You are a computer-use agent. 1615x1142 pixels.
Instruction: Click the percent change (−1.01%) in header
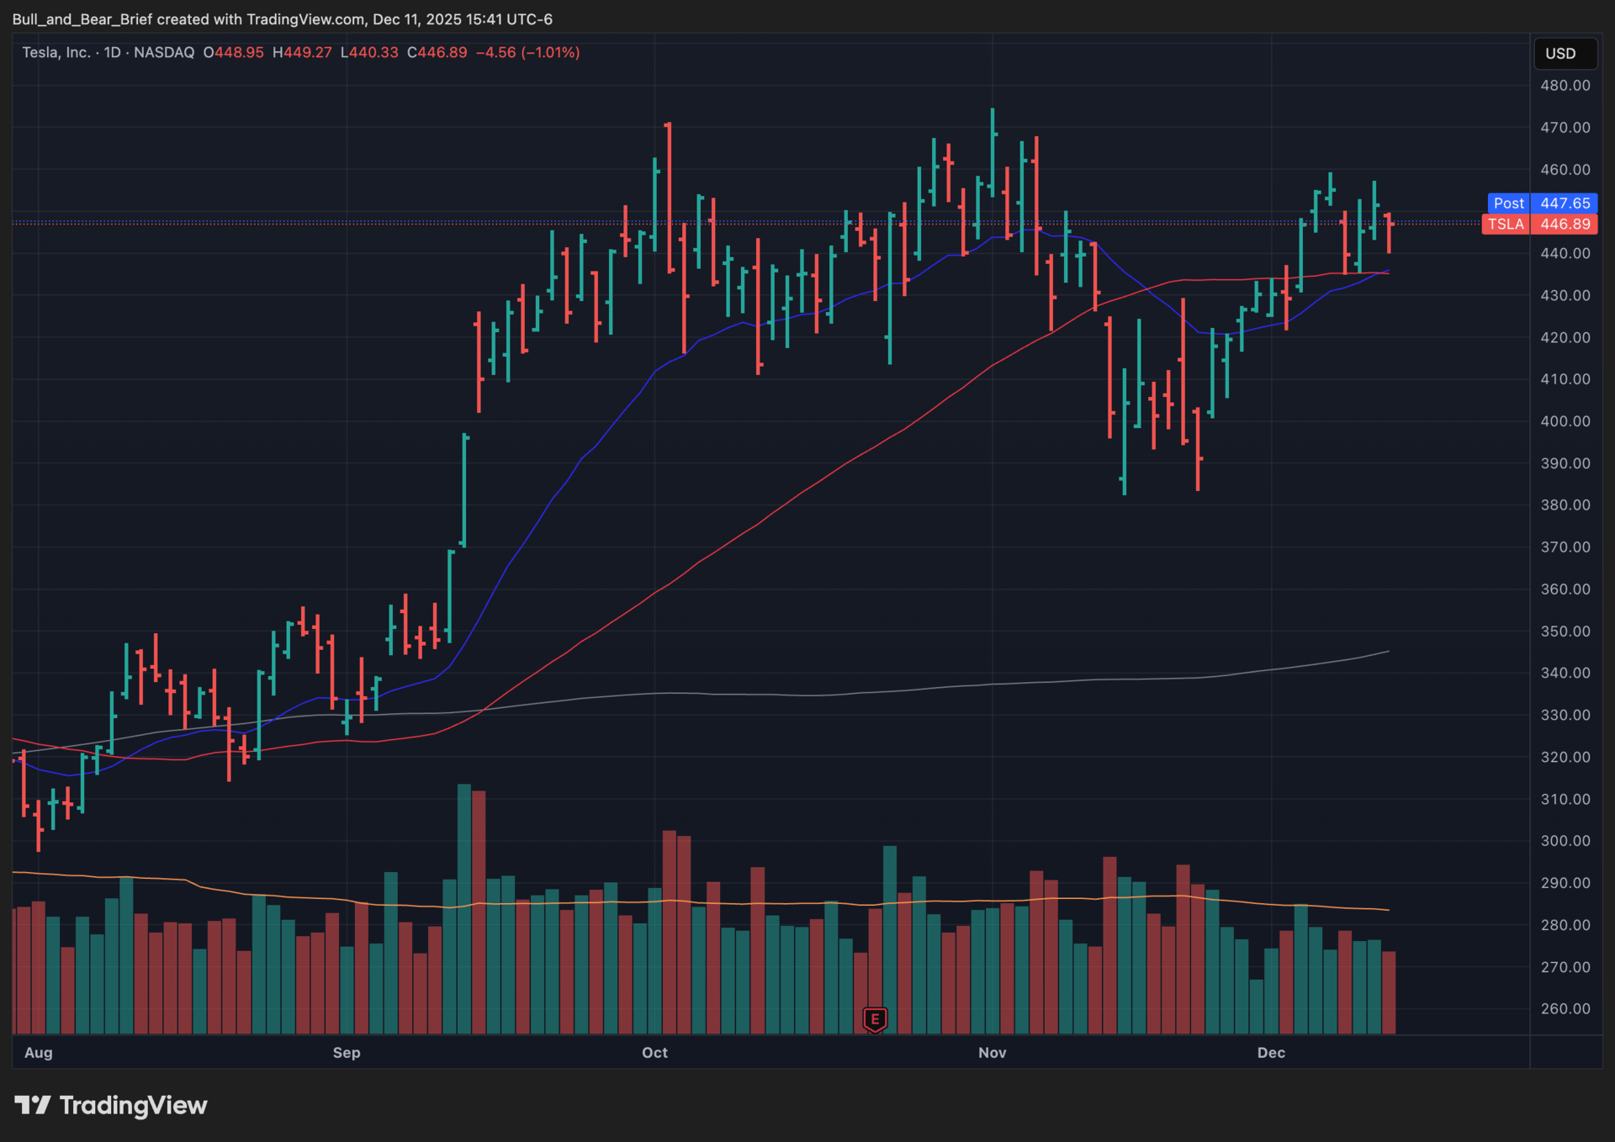tap(550, 52)
